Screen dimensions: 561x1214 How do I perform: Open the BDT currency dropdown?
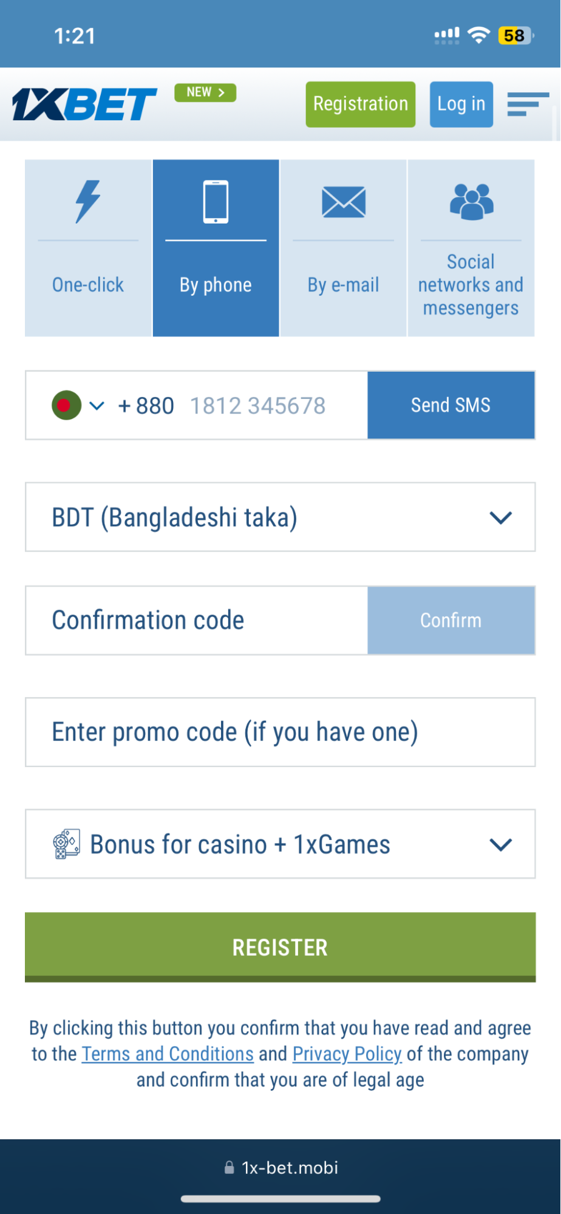(x=280, y=517)
